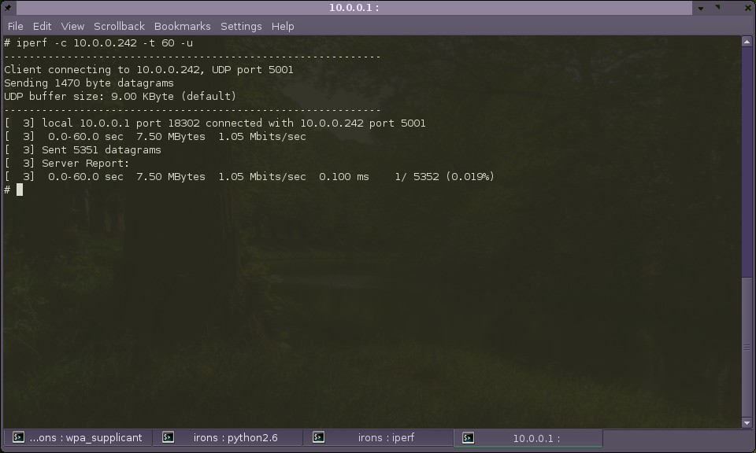Select the 10.0.0.1 terminal tab

pyautogui.click(x=528, y=438)
